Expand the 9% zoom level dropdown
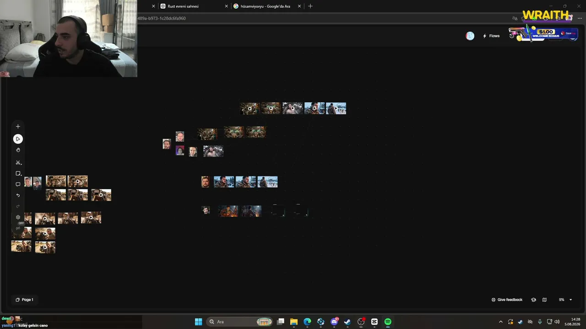 point(565,300)
